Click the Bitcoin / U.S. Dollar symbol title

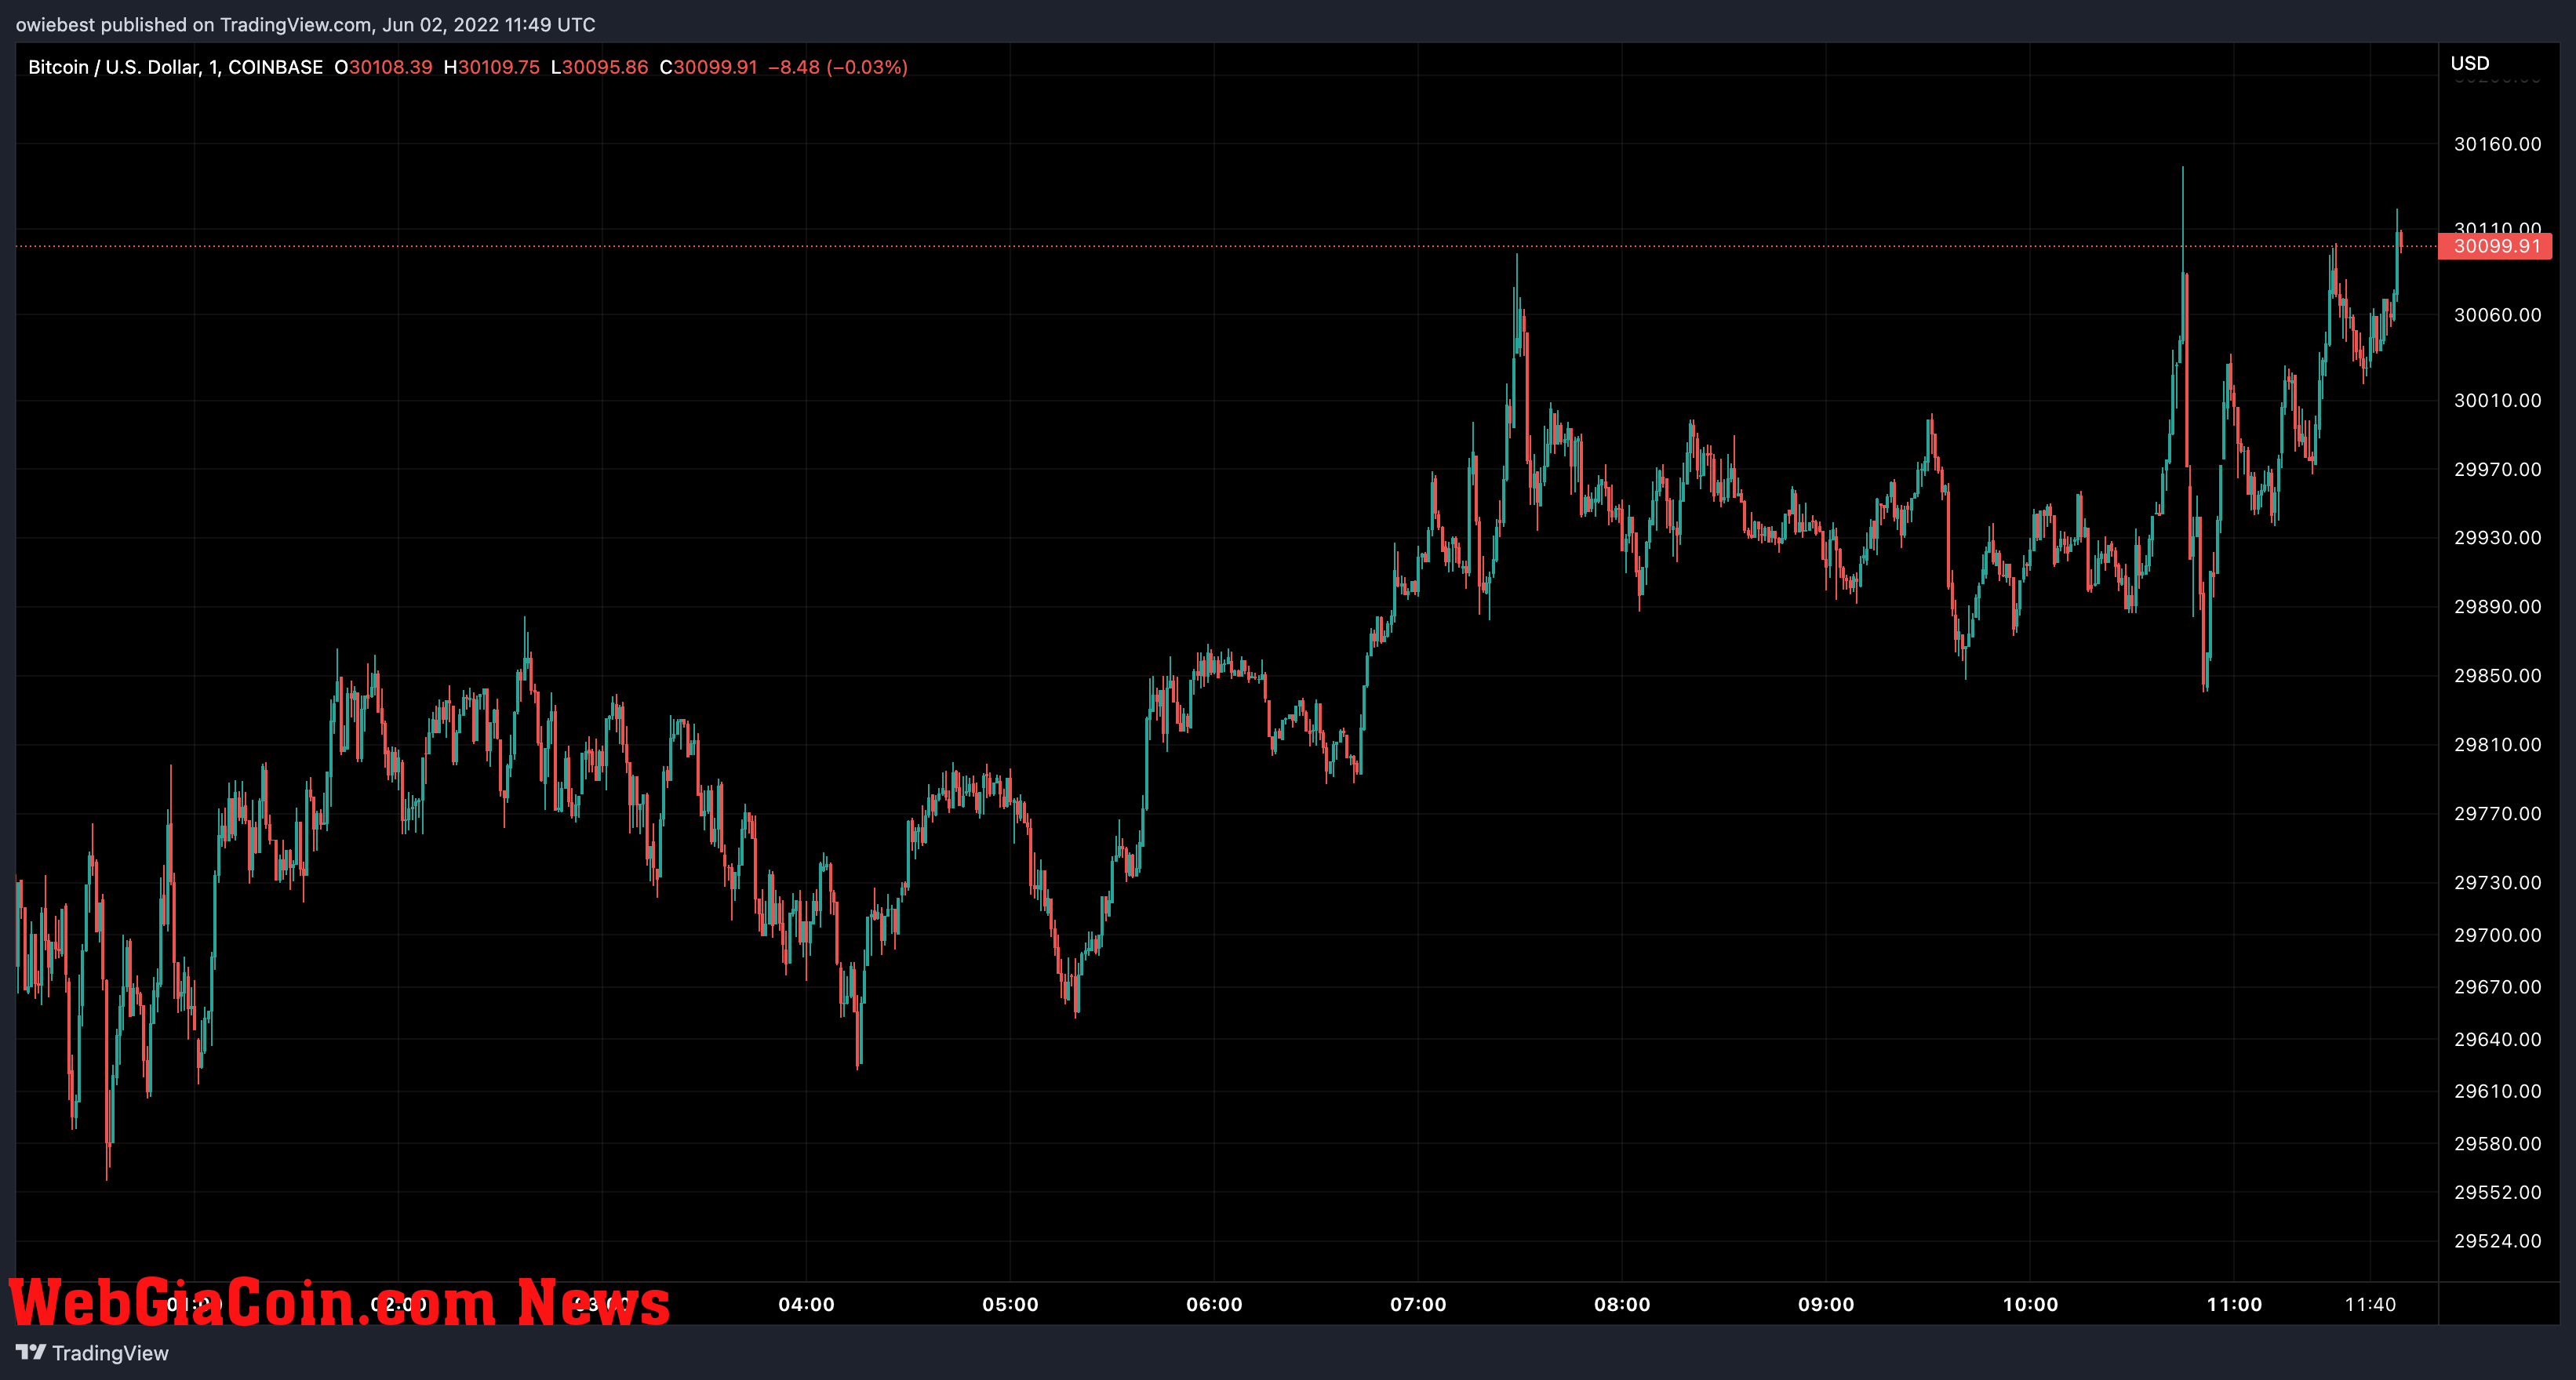pyautogui.click(x=114, y=67)
